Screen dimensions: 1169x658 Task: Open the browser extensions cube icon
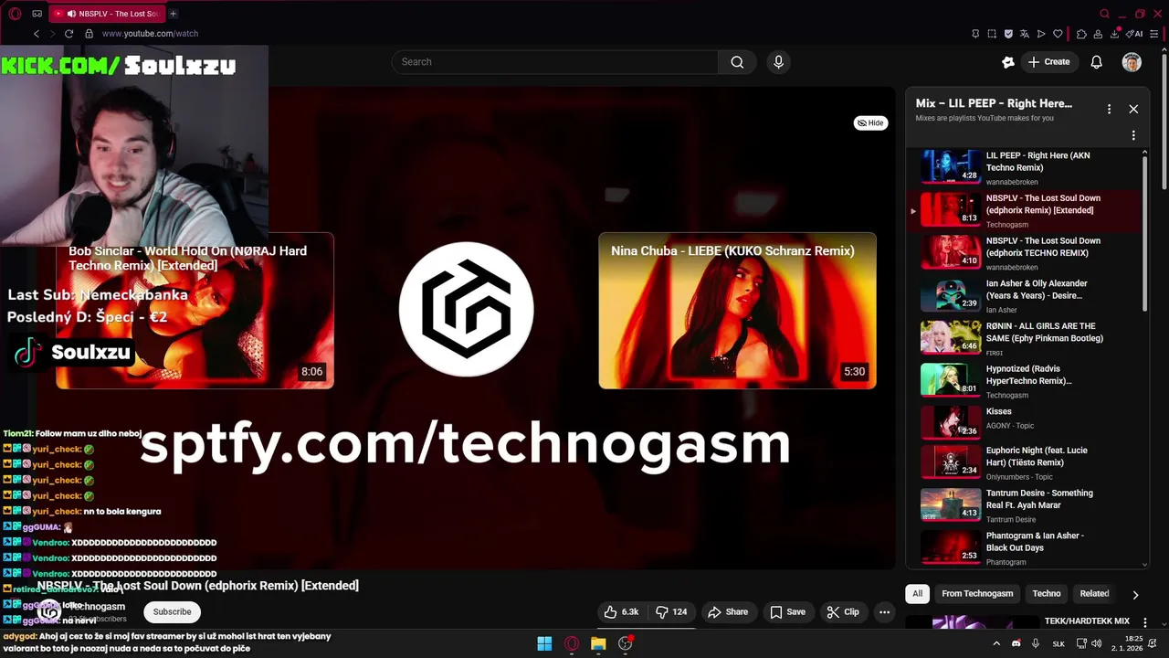(1081, 34)
